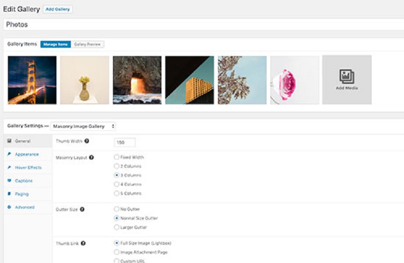Choose the No Gutter option
The image size is (404, 263).
[117, 209]
